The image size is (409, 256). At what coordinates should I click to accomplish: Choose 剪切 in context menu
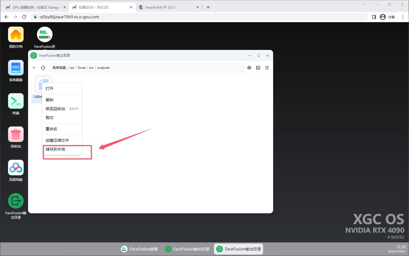coord(62,118)
